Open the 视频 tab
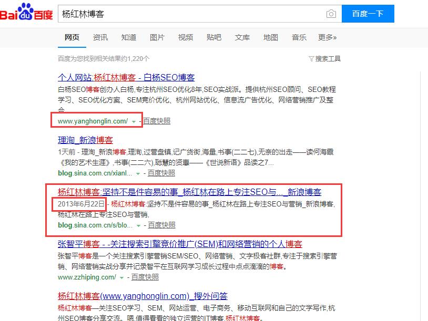This screenshot has width=428, height=321. coord(185,37)
